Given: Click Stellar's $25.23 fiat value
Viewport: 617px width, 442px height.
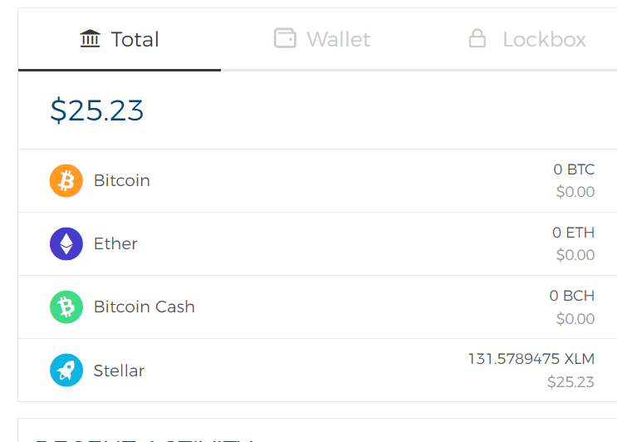Looking at the screenshot, I should click(x=570, y=382).
